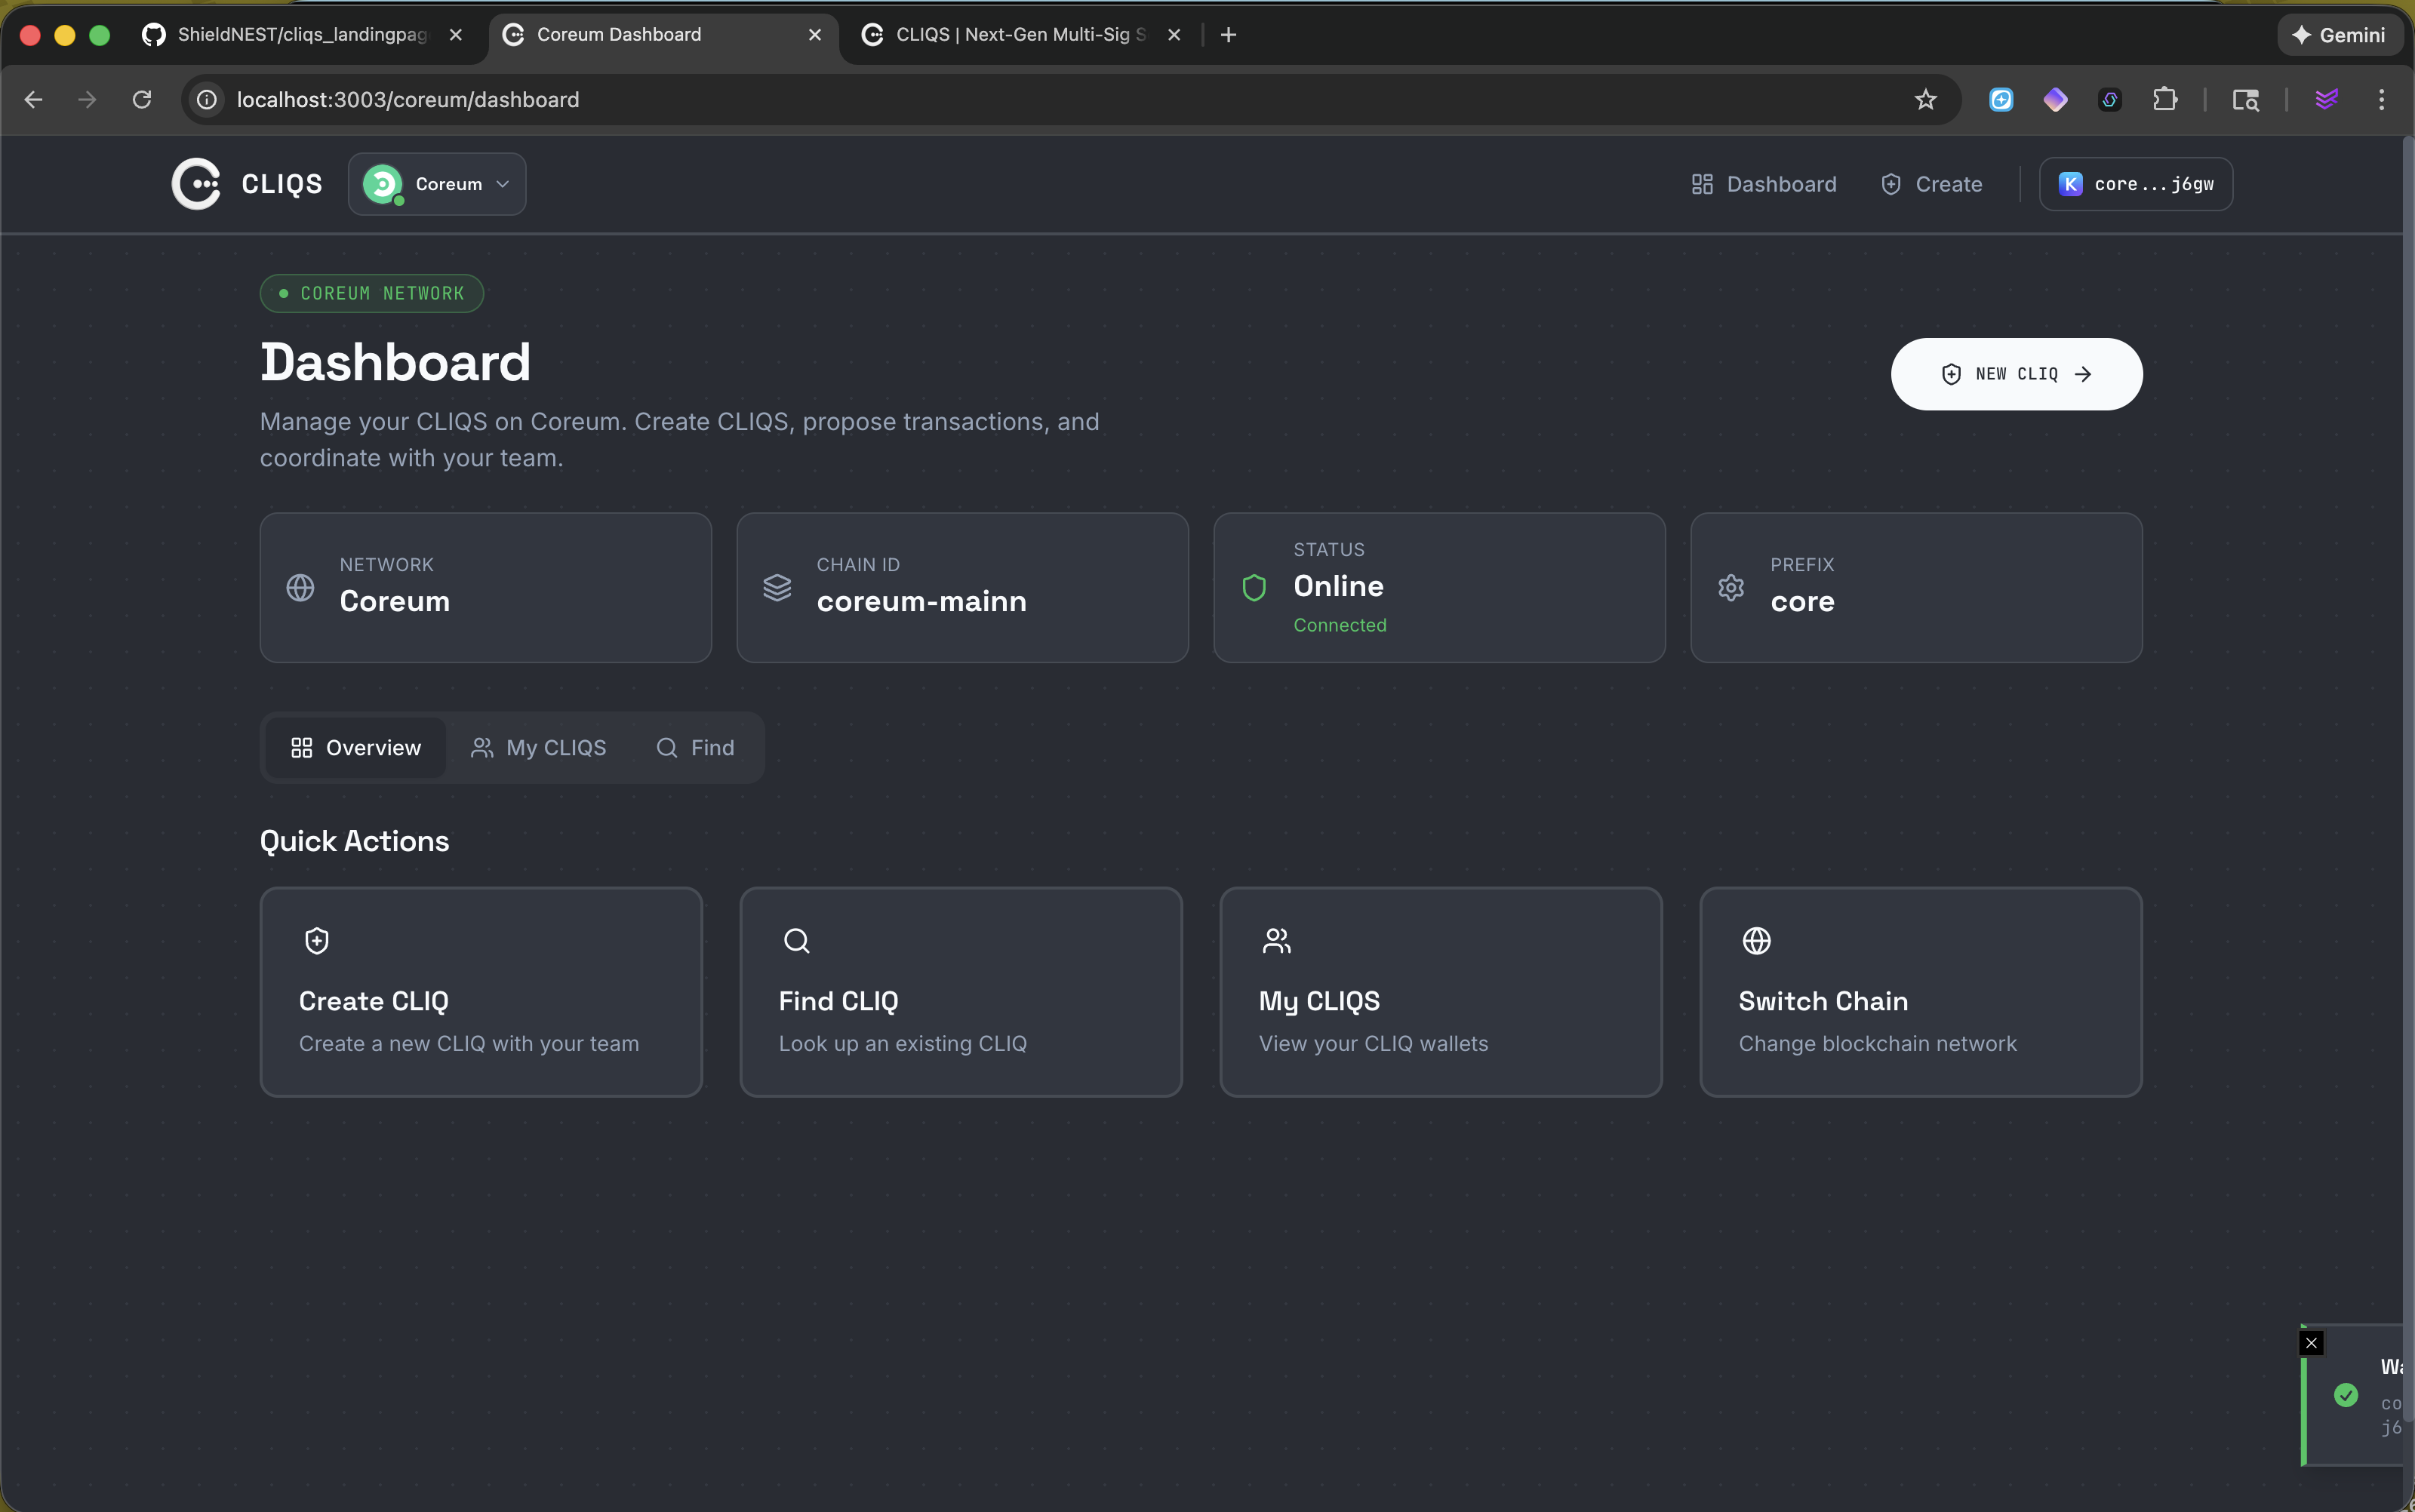Switch to the Find tab
2415x1512 pixels.
[x=695, y=747]
